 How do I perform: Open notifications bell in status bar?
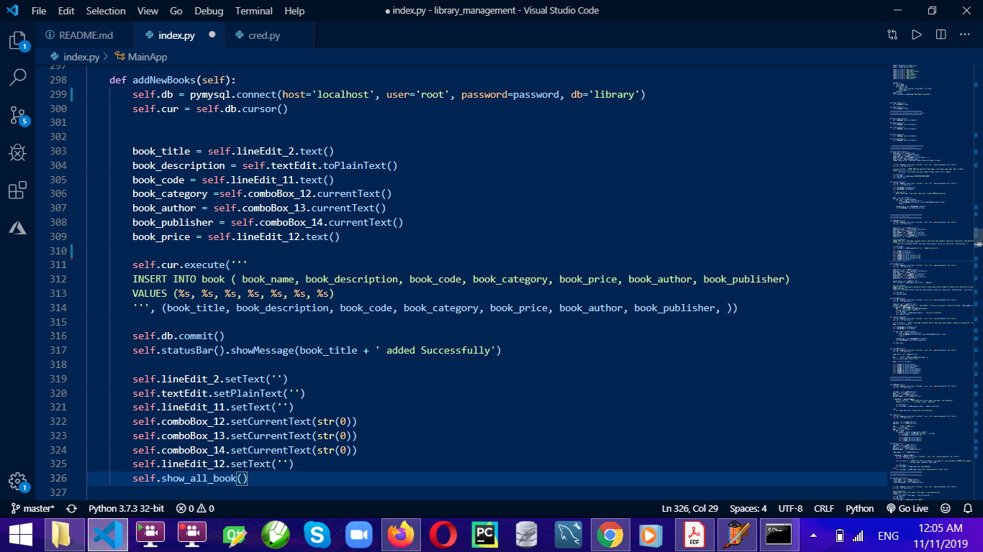[x=967, y=508]
